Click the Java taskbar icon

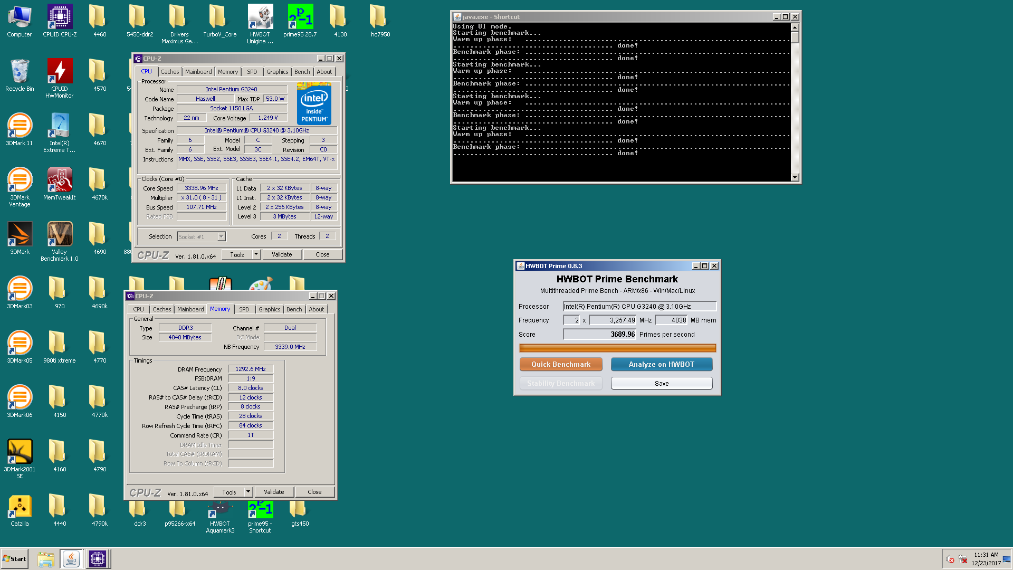pos(71,559)
